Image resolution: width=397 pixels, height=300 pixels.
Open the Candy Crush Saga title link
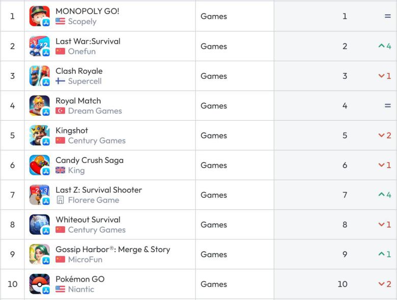pos(89,160)
